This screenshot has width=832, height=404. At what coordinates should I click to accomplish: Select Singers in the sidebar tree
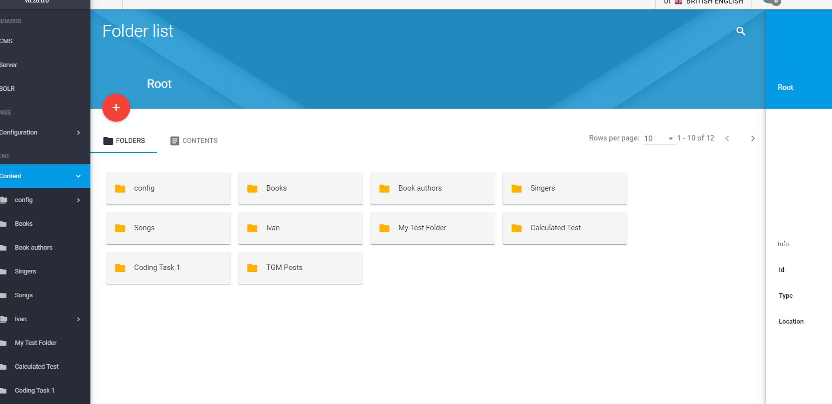45,271
